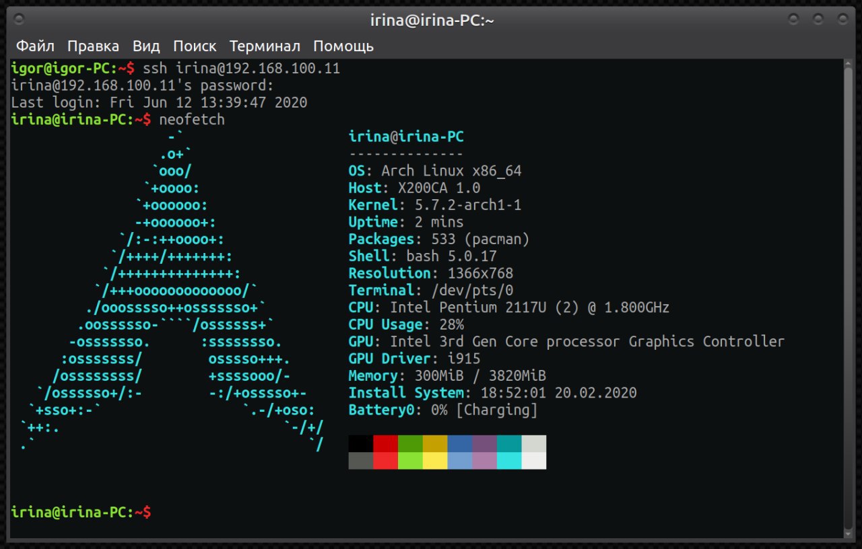Click the light purple palette block

point(484,460)
